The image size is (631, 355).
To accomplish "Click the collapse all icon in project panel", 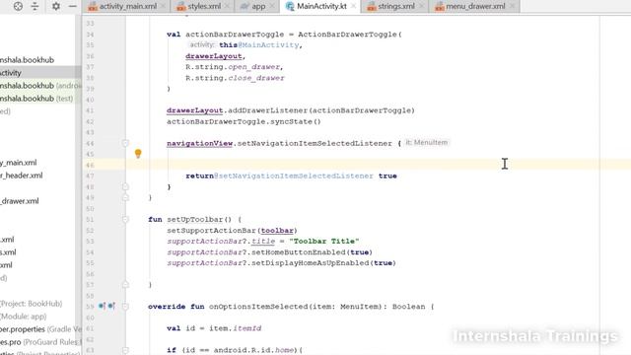I will tap(35, 6).
